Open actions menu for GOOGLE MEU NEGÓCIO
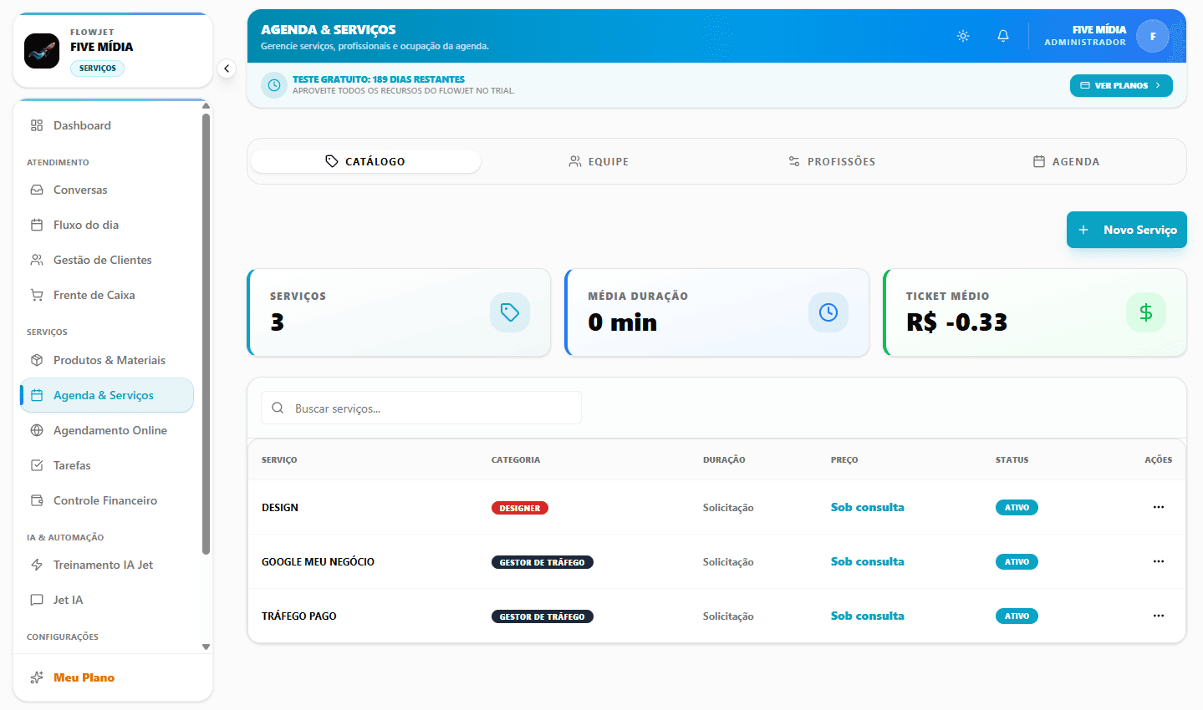Image resolution: width=1203 pixels, height=710 pixels. (1159, 561)
